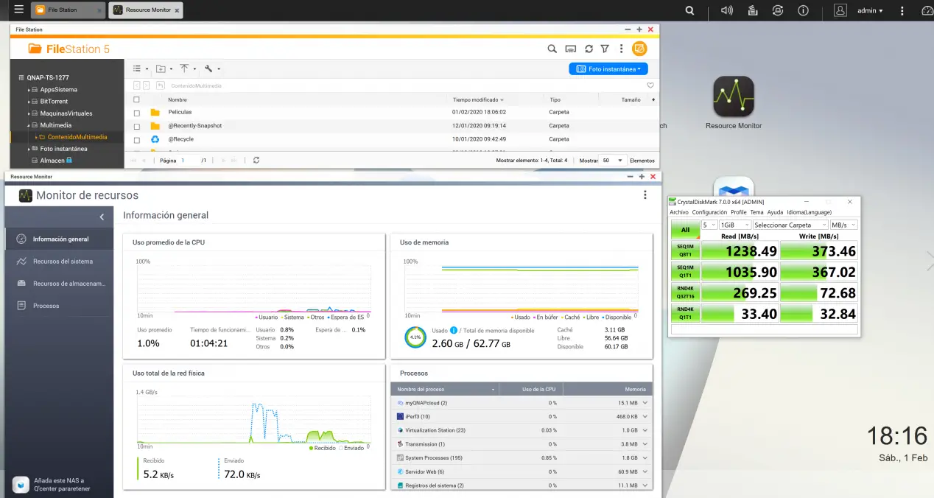Switch to the Resource Monitor taskbar tab
Image resolution: width=934 pixels, height=498 pixels.
tap(146, 10)
